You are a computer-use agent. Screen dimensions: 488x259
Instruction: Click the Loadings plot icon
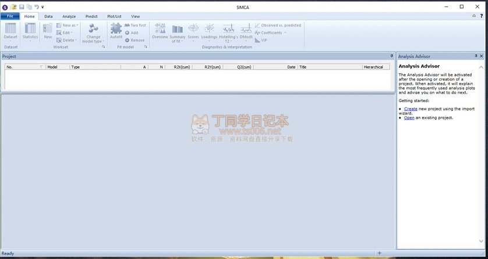point(209,28)
